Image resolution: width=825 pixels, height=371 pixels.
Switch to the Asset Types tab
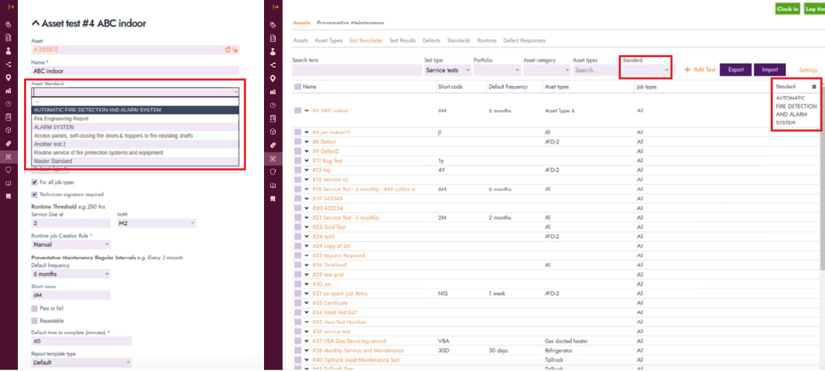coord(329,41)
